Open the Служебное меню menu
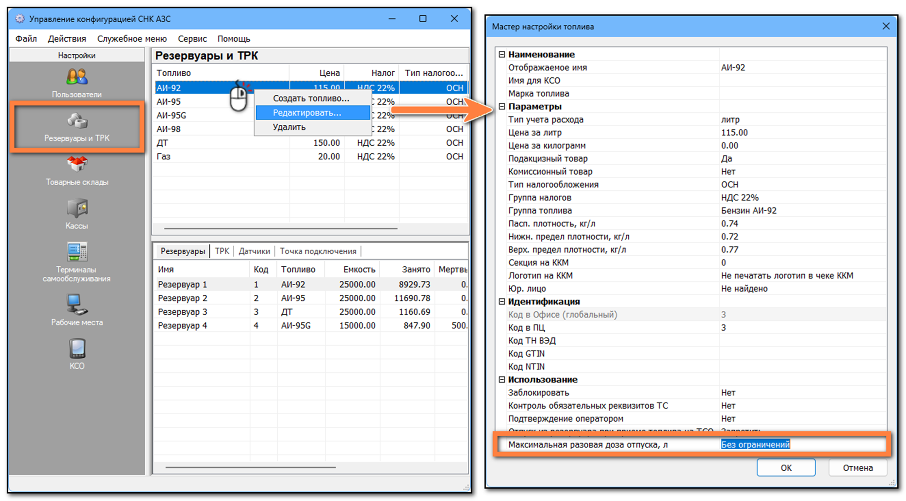This screenshot has width=906, height=501. [x=132, y=39]
